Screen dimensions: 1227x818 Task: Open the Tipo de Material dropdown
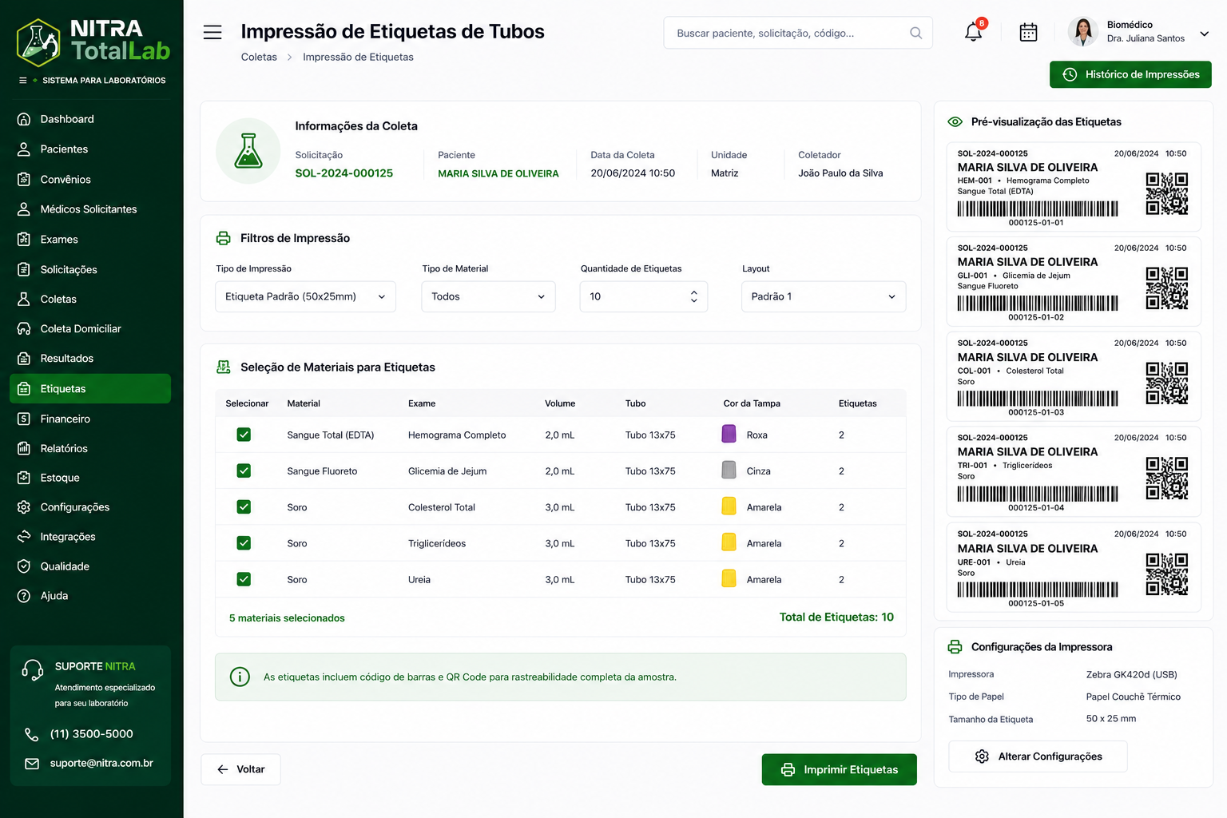pos(488,296)
